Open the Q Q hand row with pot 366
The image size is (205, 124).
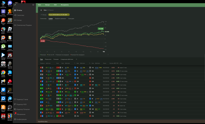click(x=122, y=71)
